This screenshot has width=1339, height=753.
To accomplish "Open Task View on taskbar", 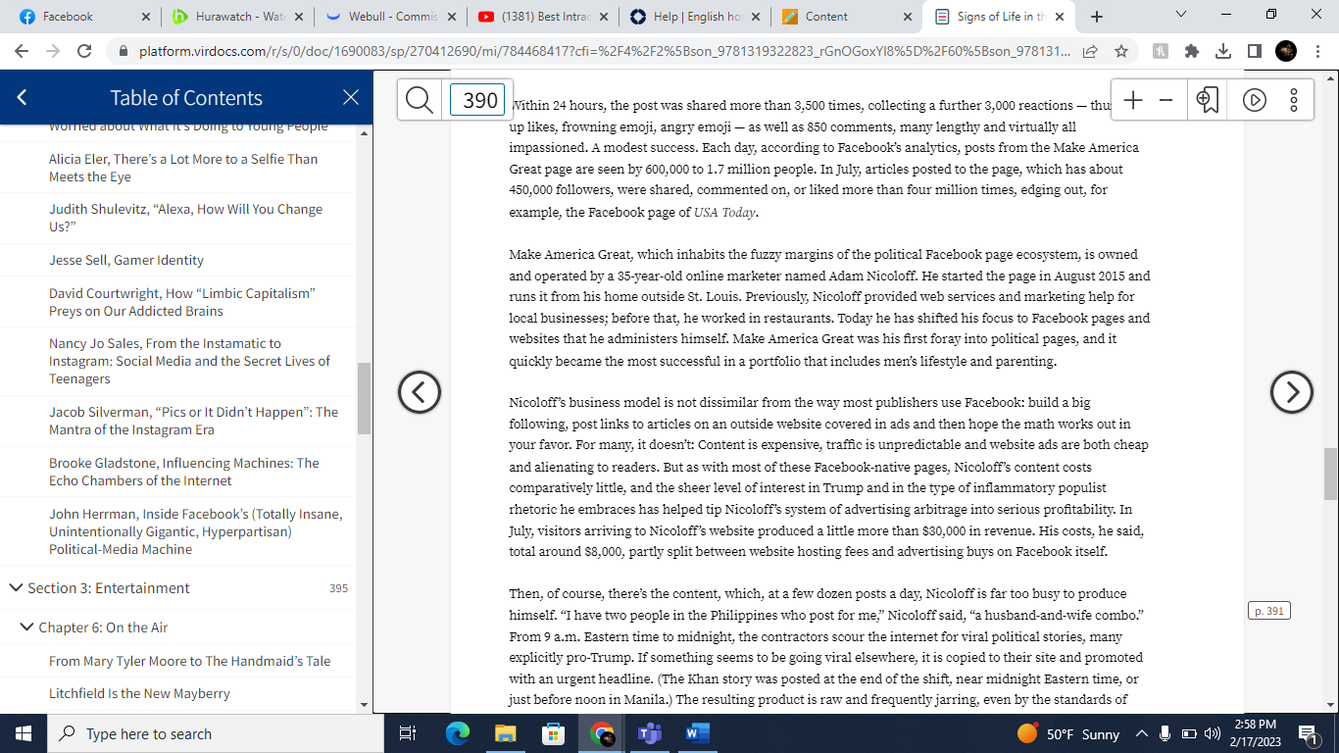I will point(409,733).
